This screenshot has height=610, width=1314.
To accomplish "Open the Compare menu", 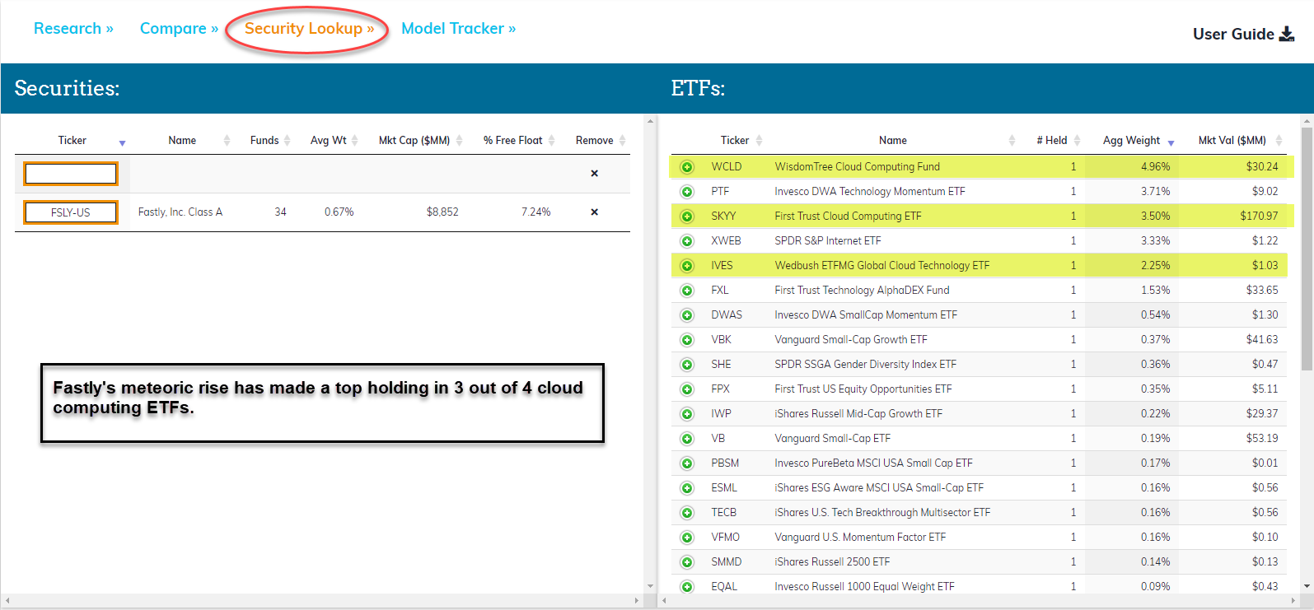I will tap(179, 29).
